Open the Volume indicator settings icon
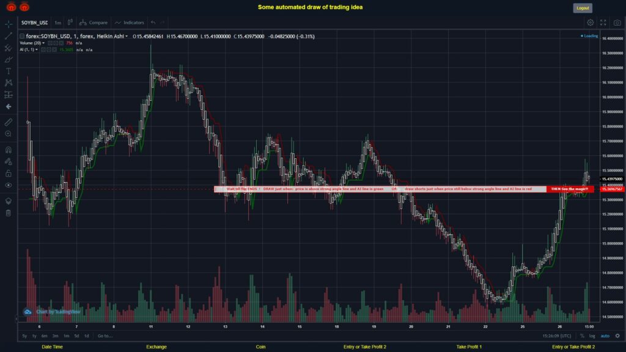This screenshot has width=626, height=352. [56, 43]
